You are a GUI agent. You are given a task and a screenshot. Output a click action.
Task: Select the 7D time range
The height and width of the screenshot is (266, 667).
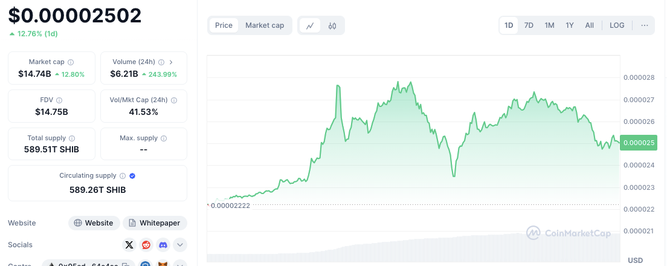tap(529, 25)
